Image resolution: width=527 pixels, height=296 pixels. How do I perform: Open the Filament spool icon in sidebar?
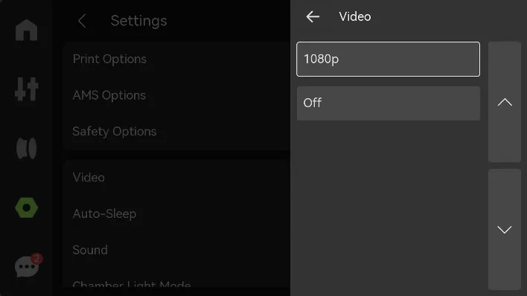pos(27,148)
